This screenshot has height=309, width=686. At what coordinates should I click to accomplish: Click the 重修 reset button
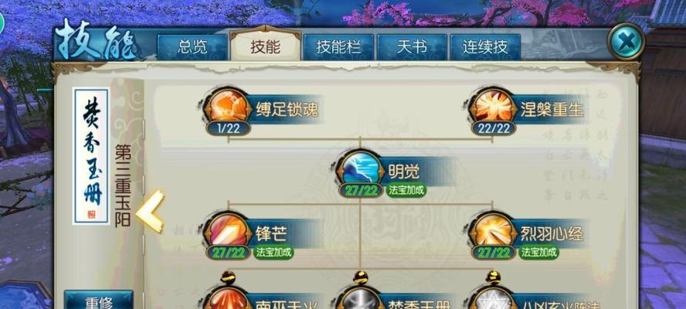[x=99, y=301]
